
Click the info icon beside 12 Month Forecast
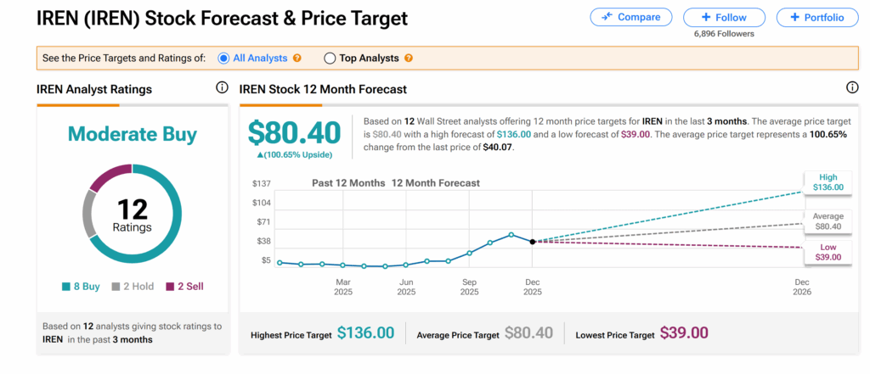[852, 88]
